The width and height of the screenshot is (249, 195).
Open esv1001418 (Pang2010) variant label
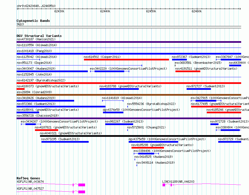coord(34,51)
